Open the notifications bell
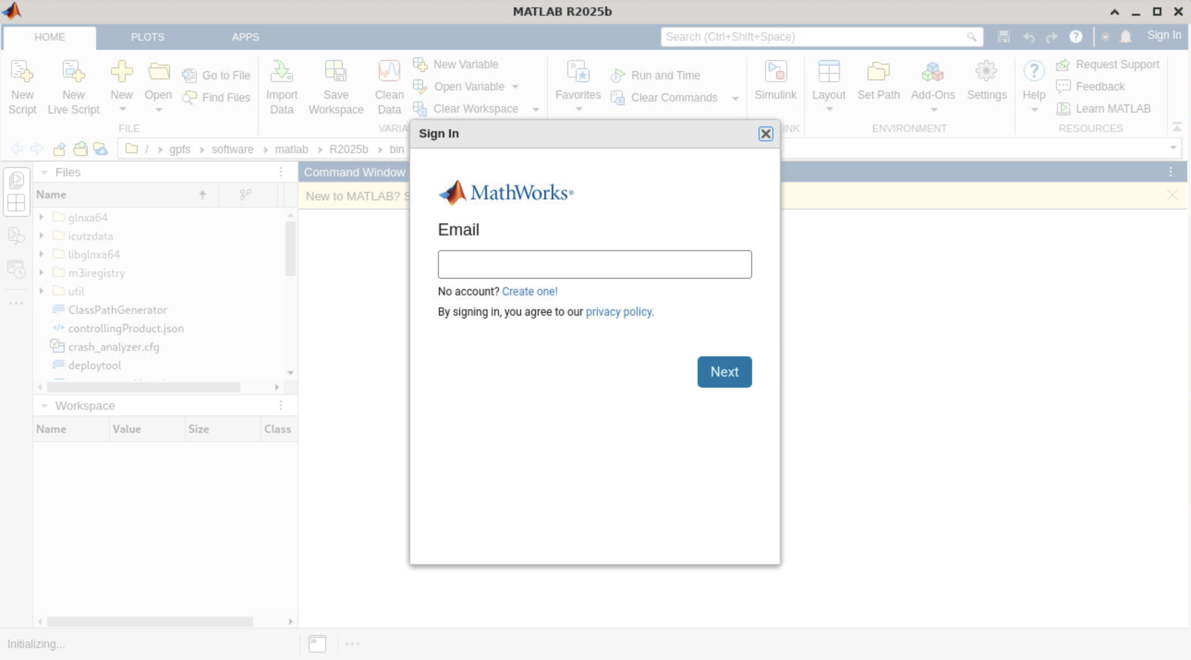The height and width of the screenshot is (660, 1191). click(x=1125, y=36)
